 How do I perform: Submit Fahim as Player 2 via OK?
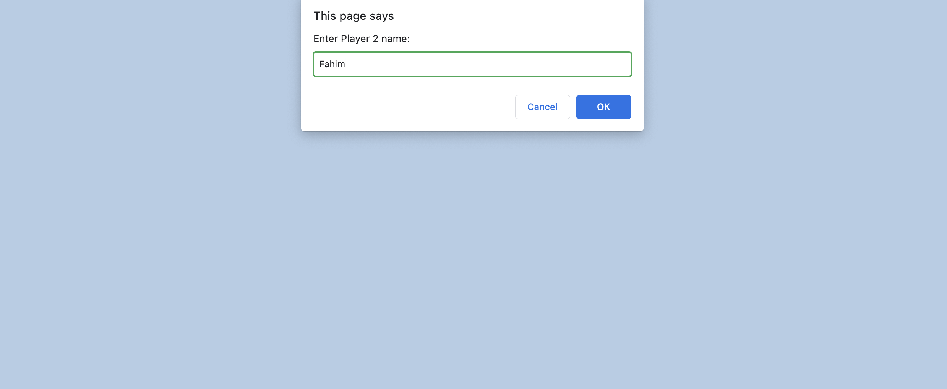tap(603, 107)
